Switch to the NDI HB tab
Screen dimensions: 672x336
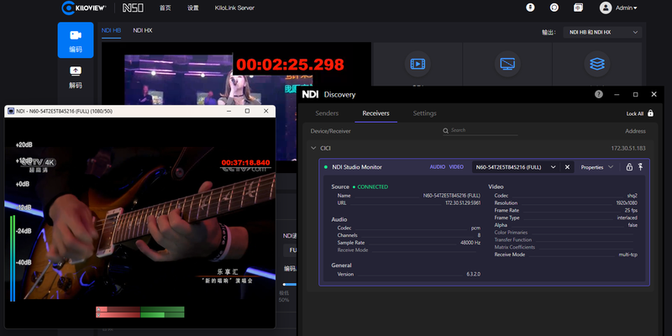(111, 30)
